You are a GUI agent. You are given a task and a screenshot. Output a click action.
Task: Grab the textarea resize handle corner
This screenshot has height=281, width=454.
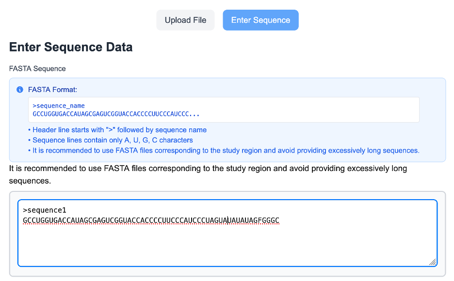point(432,262)
